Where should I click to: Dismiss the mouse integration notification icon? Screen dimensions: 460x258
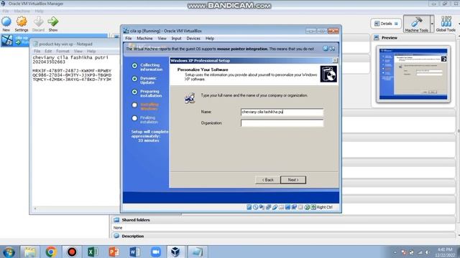pyautogui.click(x=326, y=49)
